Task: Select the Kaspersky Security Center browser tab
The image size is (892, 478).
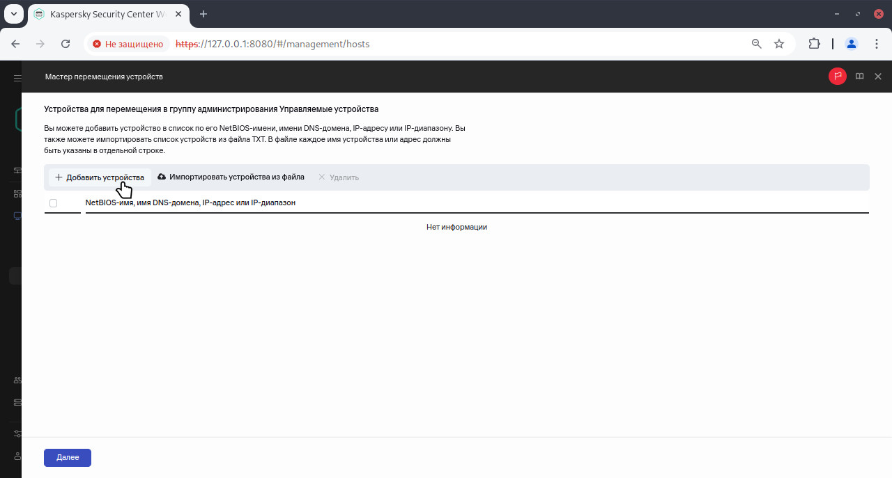Action: pyautogui.click(x=108, y=14)
